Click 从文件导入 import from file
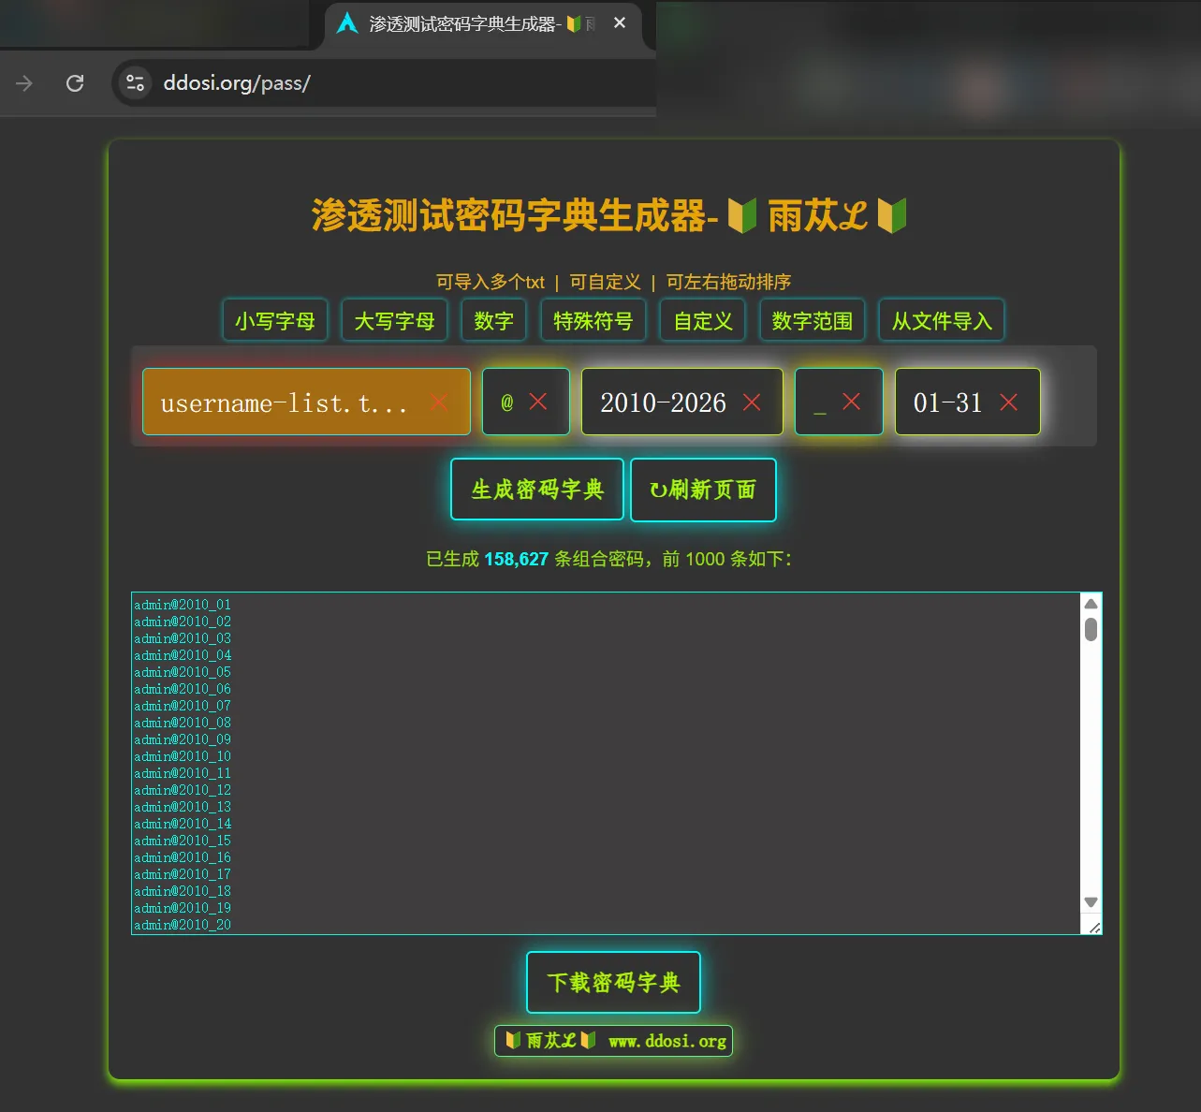 [941, 321]
